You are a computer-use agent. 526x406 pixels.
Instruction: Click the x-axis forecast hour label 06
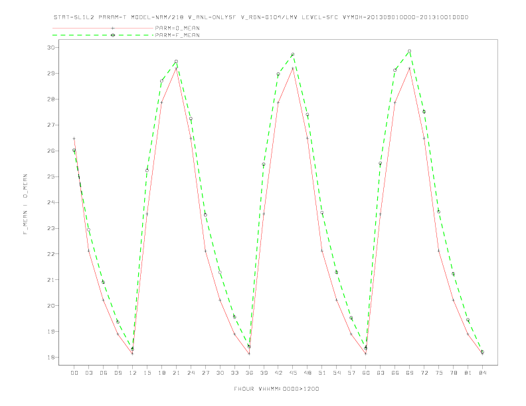tap(104, 373)
